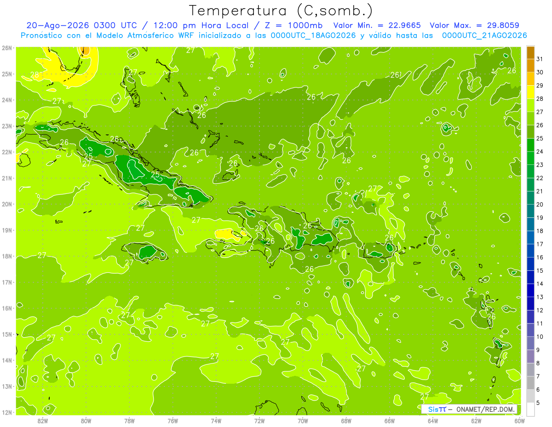Click the '66W' longitude axis label

click(x=389, y=421)
